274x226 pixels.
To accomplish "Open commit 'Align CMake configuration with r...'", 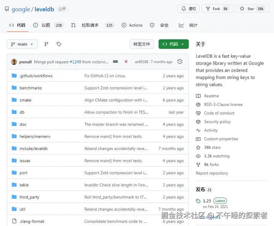I will (116, 100).
